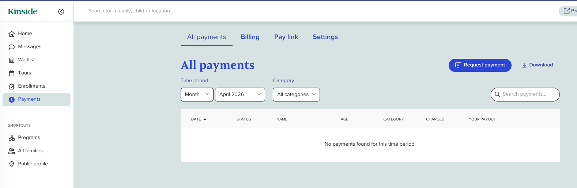Open the April 2026 dropdown

click(x=240, y=95)
